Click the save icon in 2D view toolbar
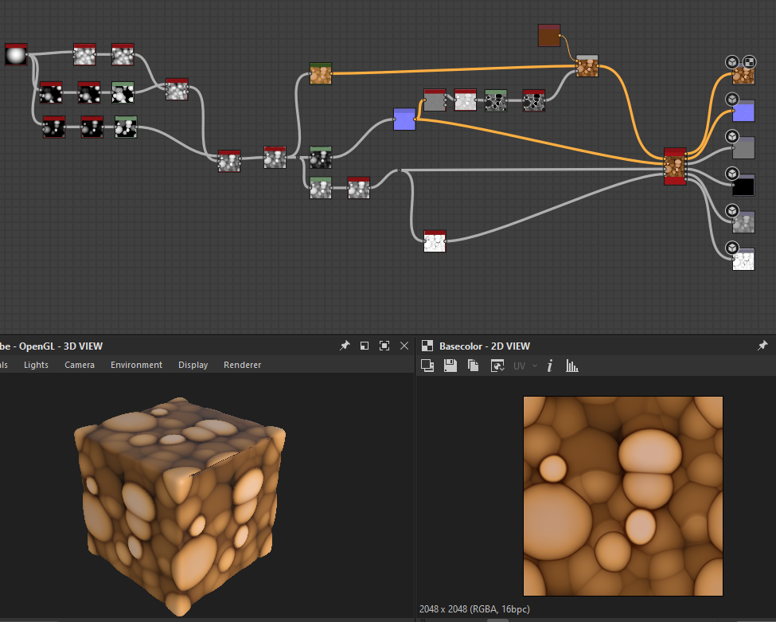776x622 pixels. coord(450,366)
